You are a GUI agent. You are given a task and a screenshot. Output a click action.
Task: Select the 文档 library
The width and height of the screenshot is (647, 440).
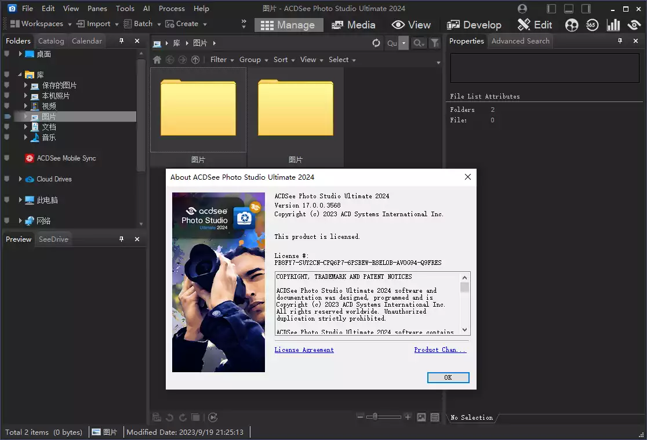49,127
